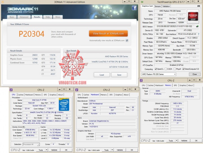Open the Help tab in 3DMark
This screenshot has width=203, height=153.
click(x=48, y=17)
